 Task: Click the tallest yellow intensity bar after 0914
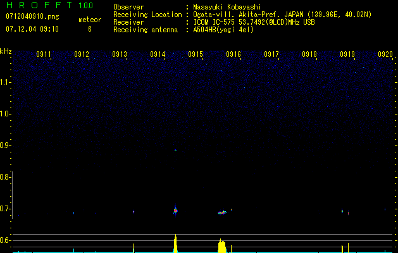pos(175,244)
